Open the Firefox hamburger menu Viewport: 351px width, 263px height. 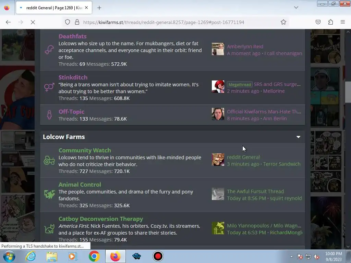[x=343, y=22]
